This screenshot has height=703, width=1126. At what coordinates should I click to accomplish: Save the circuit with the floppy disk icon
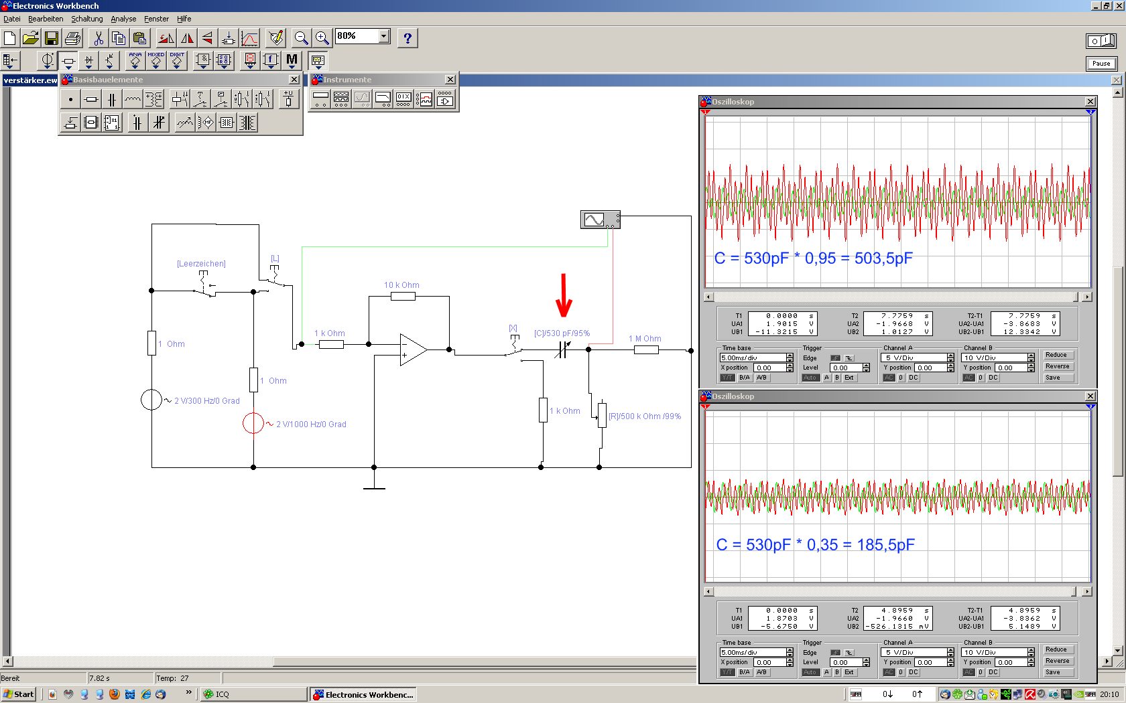[52, 37]
